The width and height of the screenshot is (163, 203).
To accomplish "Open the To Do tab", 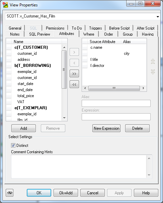I will [x=77, y=28].
